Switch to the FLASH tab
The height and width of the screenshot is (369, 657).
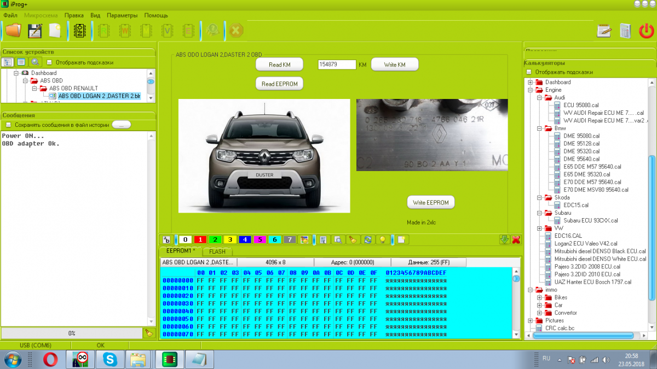[x=217, y=251]
